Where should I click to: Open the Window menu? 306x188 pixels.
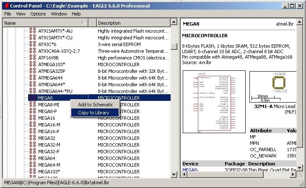pos(59,14)
